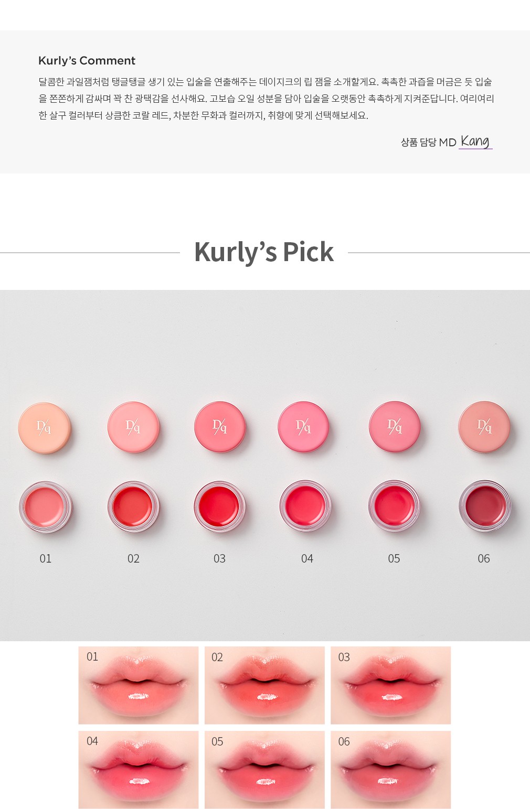Click the closed lid above shade 04
The width and height of the screenshot is (530, 809).
pyautogui.click(x=303, y=427)
